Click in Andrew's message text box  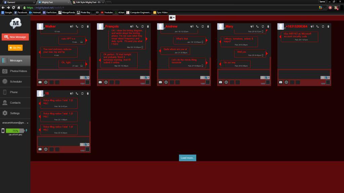click(x=184, y=75)
